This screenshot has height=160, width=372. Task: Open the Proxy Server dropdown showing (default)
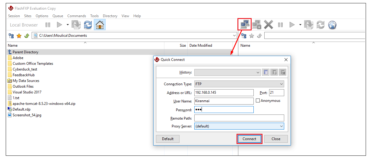pyautogui.click(x=239, y=126)
